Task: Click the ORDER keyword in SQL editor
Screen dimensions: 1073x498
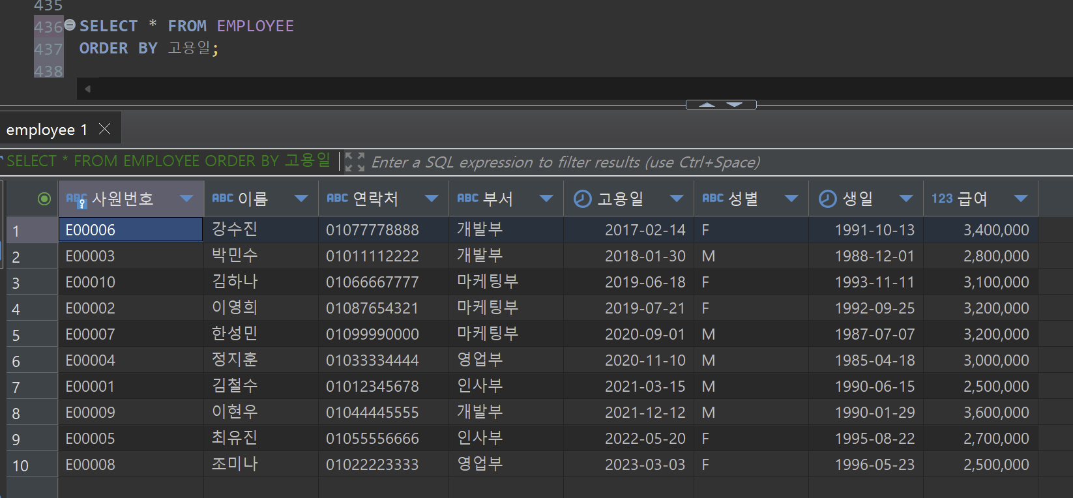Action: point(104,48)
